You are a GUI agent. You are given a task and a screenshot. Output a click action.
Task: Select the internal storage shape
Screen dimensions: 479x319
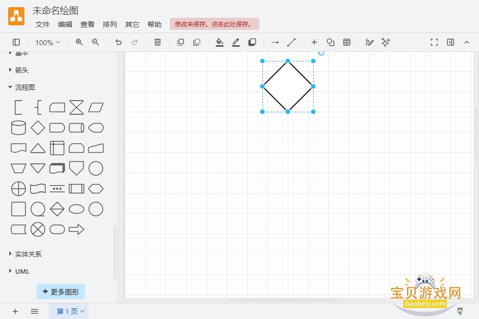coord(57,148)
